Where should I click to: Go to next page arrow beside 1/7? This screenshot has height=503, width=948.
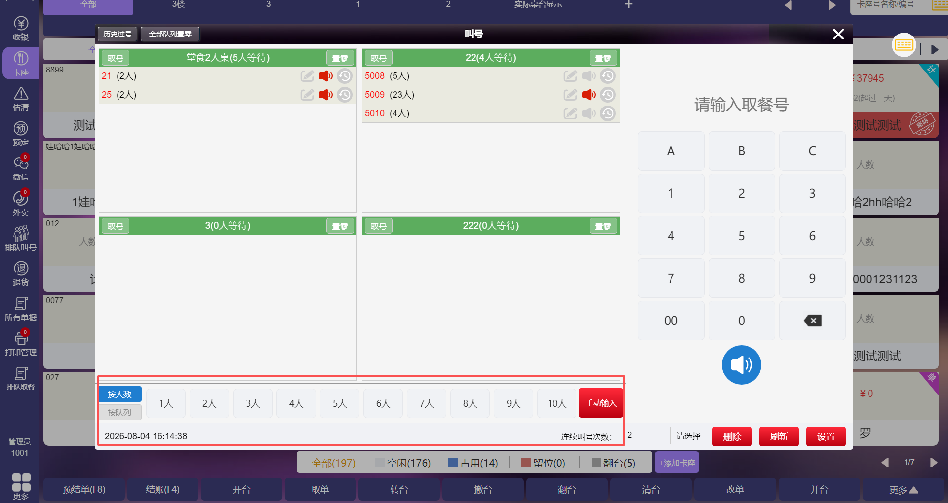[934, 463]
